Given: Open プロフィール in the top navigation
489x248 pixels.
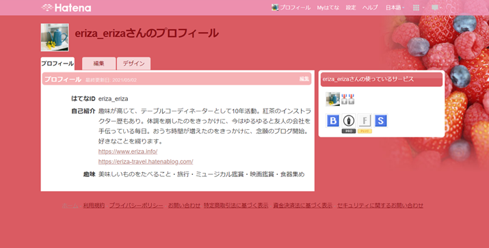Looking at the screenshot, I should [x=295, y=8].
